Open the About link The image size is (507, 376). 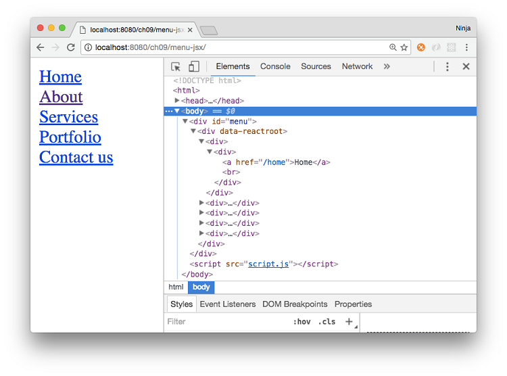pyautogui.click(x=61, y=97)
